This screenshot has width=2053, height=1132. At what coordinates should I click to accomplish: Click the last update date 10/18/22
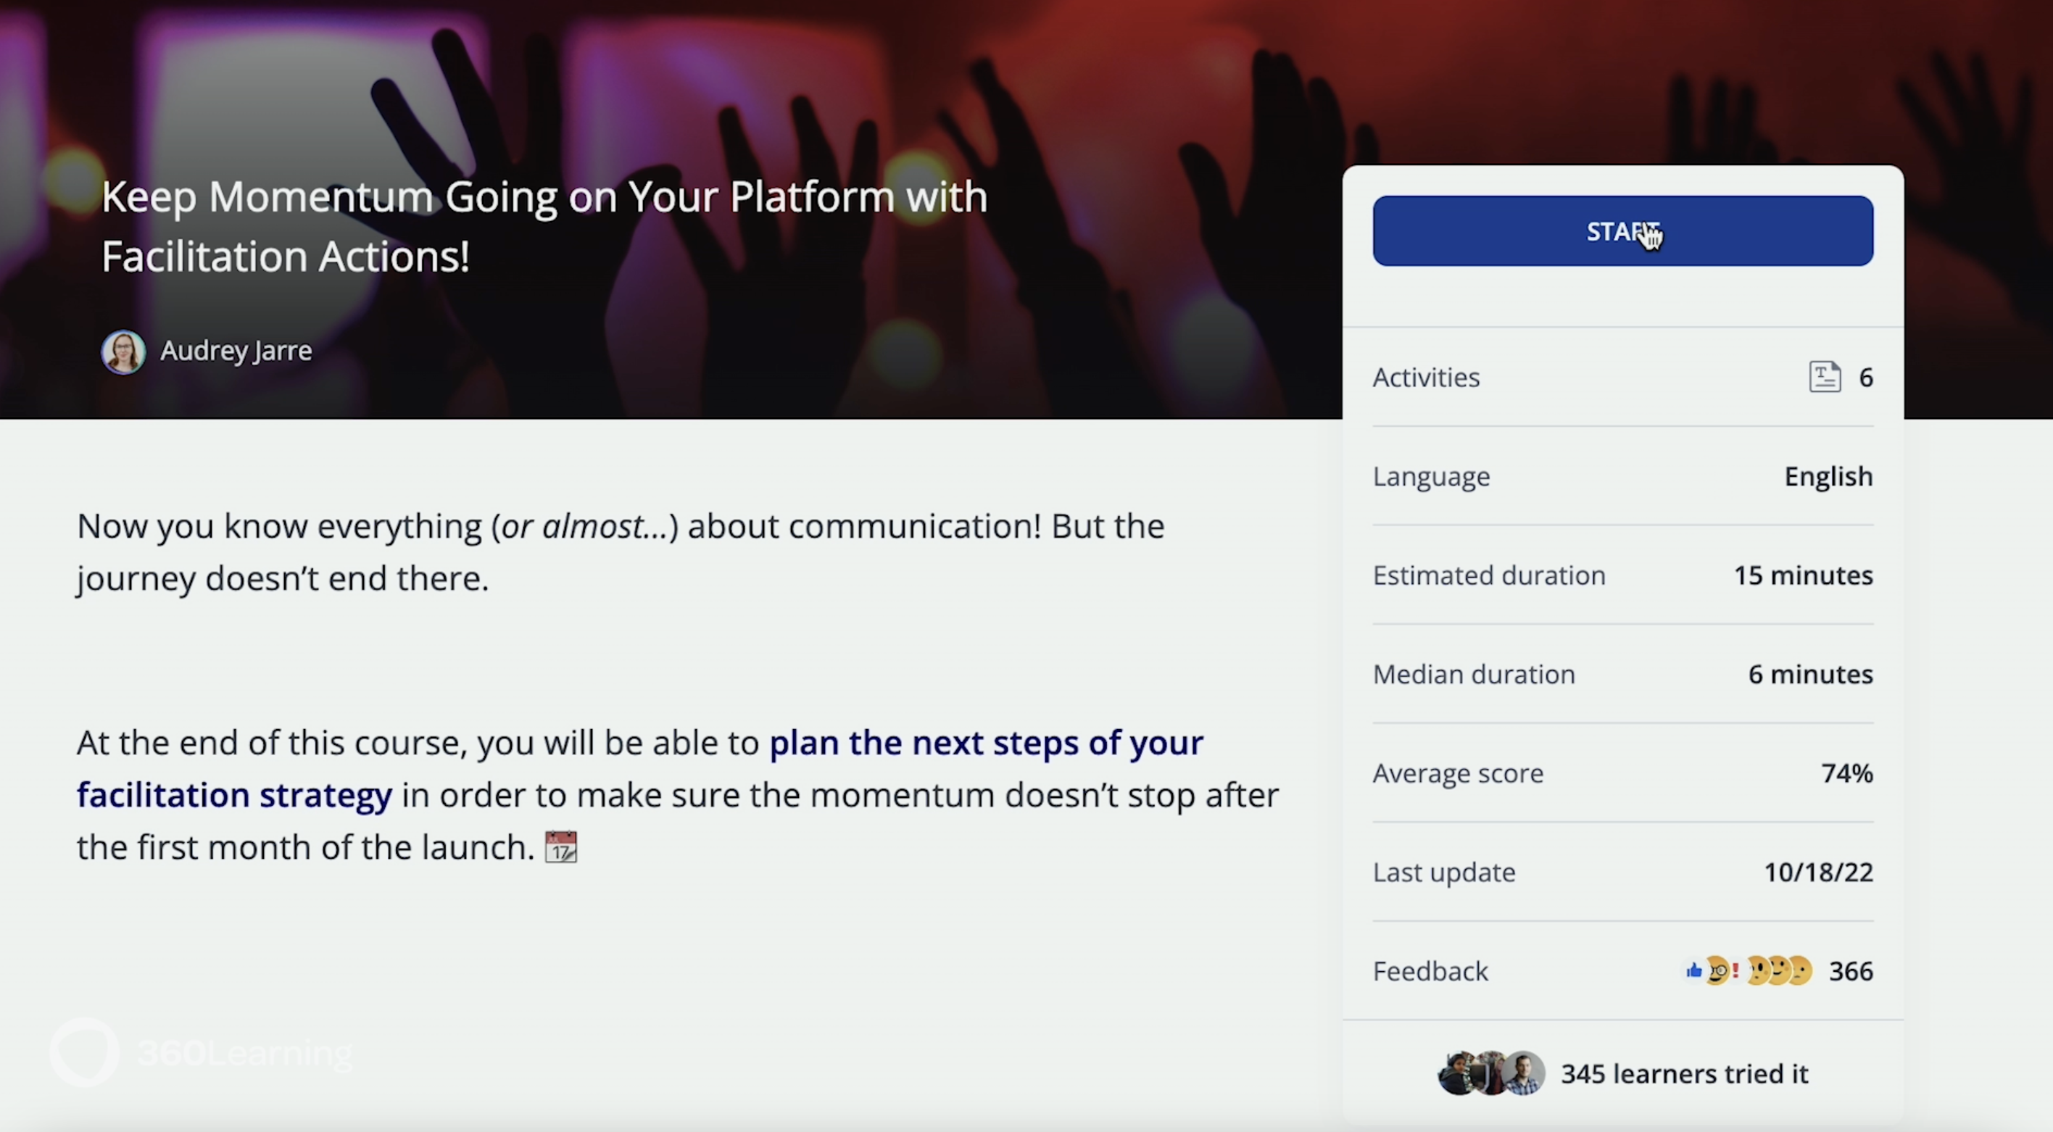tap(1818, 873)
